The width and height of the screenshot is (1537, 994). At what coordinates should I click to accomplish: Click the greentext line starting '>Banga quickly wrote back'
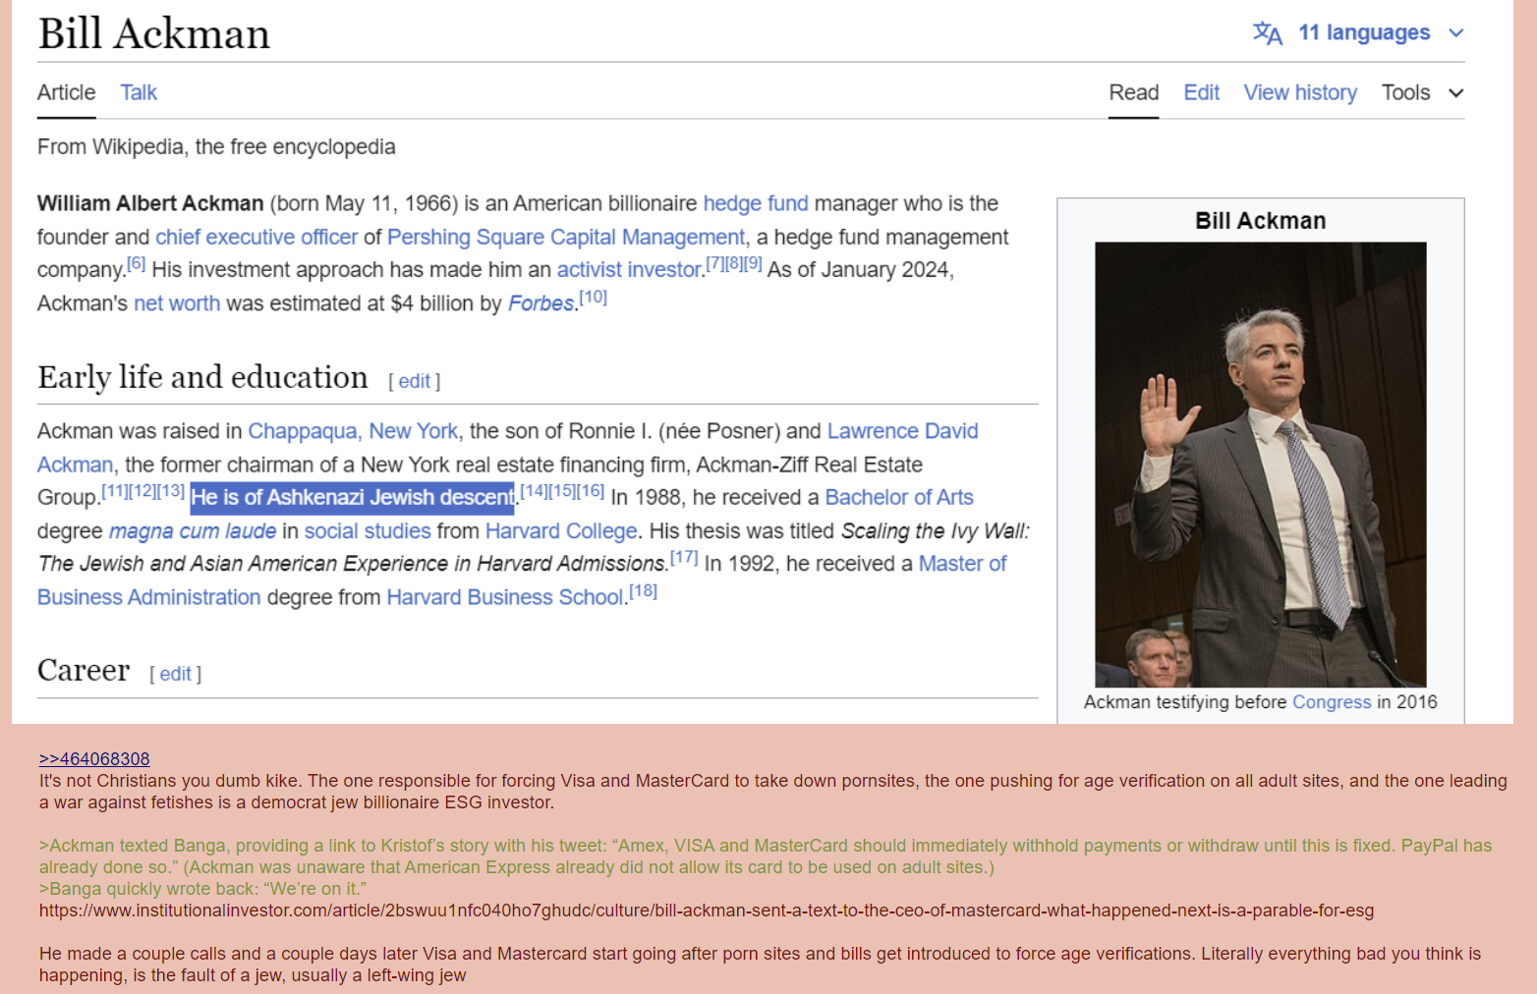click(x=202, y=889)
